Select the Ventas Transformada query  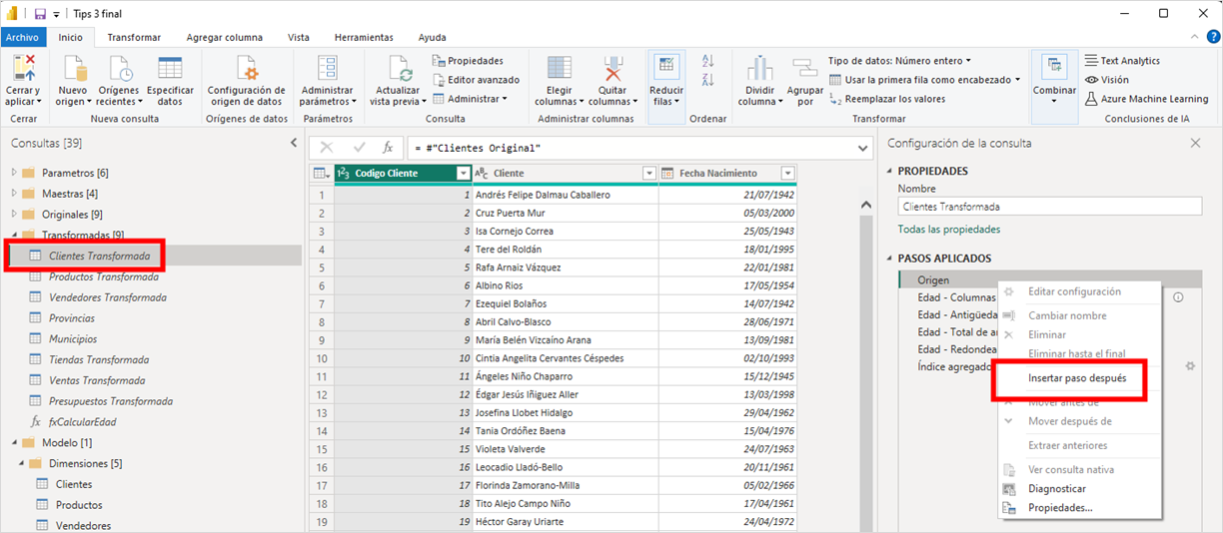tap(97, 380)
